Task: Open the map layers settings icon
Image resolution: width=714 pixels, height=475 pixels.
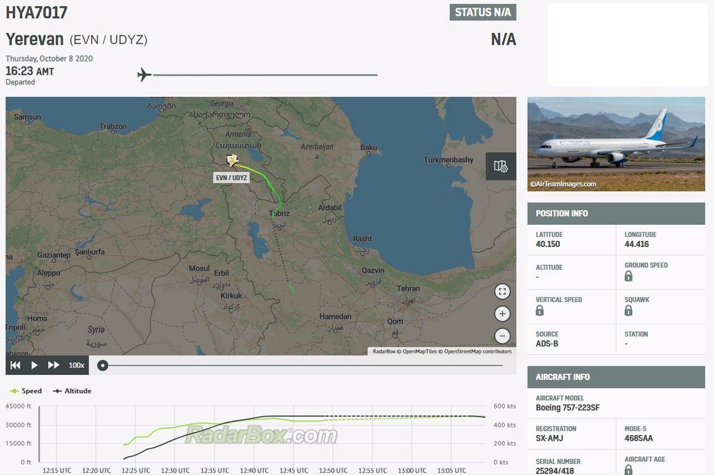Action: coord(501,166)
